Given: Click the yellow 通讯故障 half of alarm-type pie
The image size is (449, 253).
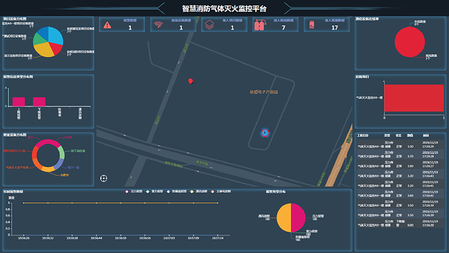Looking at the screenshot, I should point(284,218).
